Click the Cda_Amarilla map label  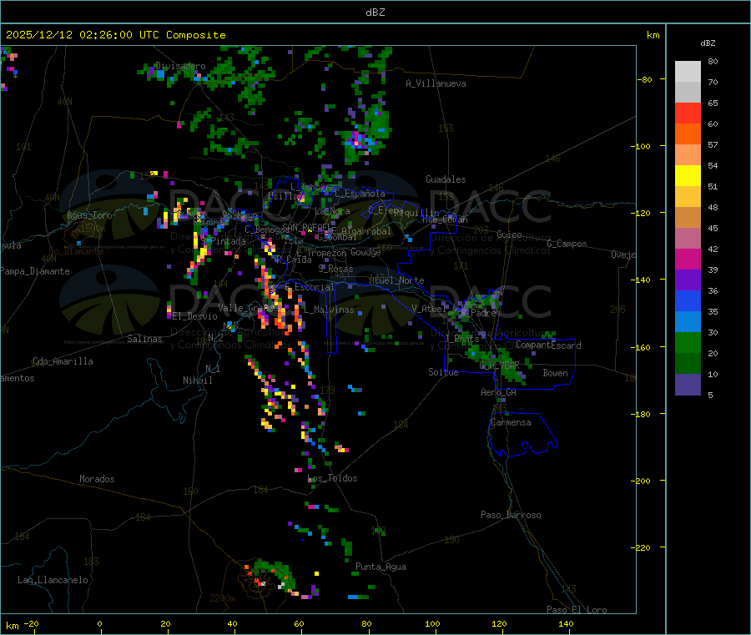63,361
